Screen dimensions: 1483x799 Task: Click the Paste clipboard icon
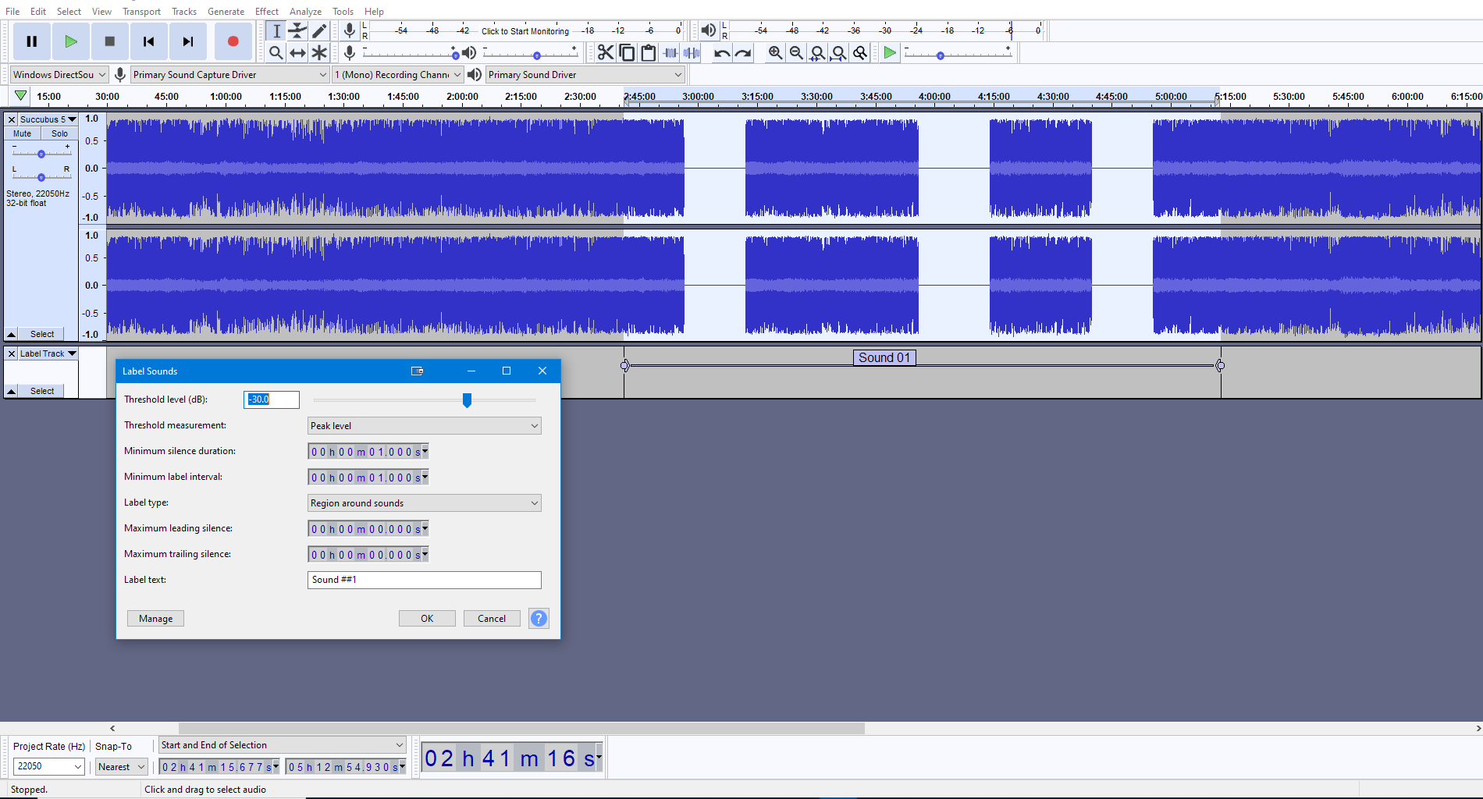[x=648, y=52]
